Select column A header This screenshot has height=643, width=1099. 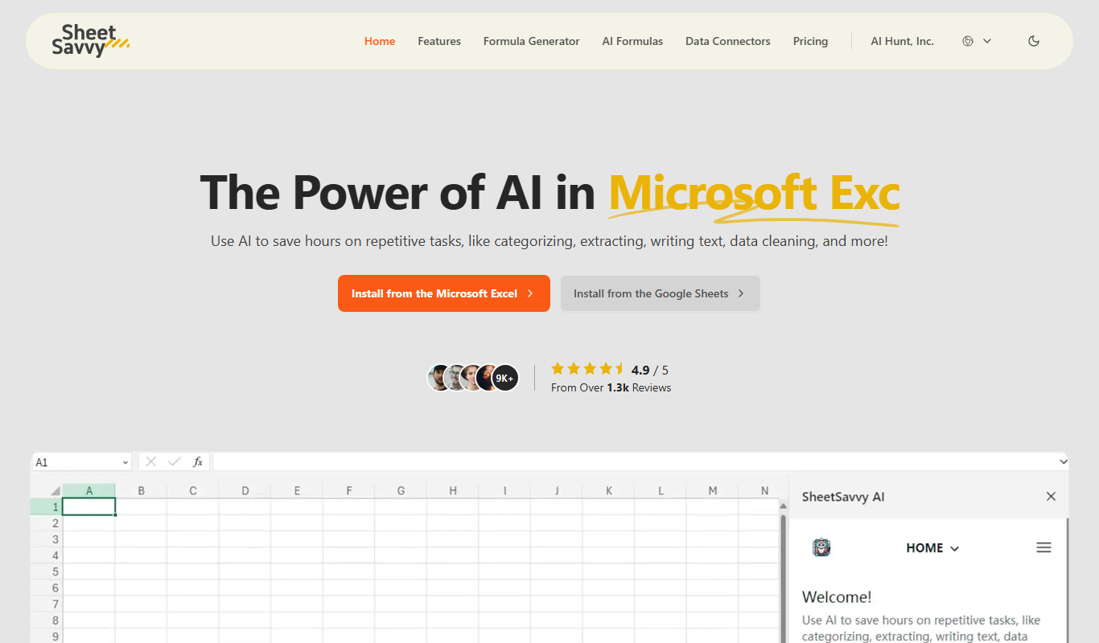[89, 490]
